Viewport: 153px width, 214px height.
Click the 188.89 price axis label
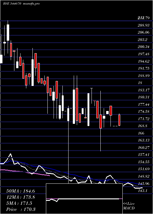click(x=144, y=76)
